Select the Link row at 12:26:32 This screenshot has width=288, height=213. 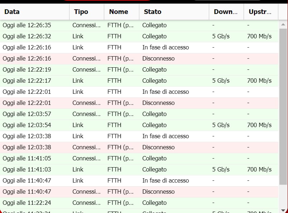pyautogui.click(x=78, y=37)
